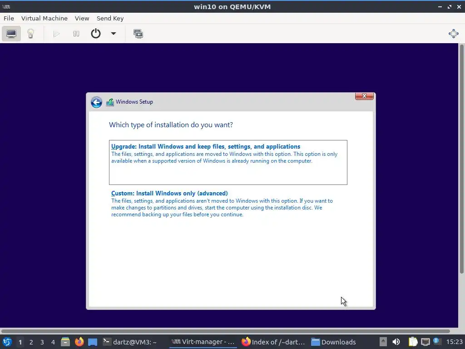This screenshot has height=349, width=465.
Task: Choose Custom: Install Windows only (advanced)
Action: point(228,204)
